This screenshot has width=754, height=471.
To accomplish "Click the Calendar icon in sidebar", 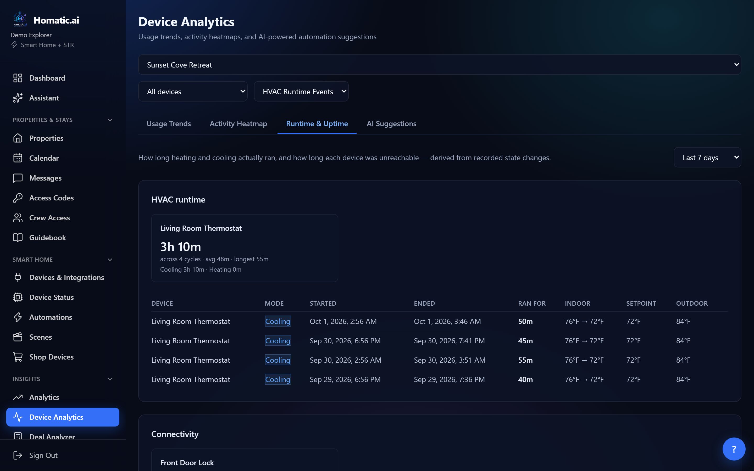I will tap(18, 158).
